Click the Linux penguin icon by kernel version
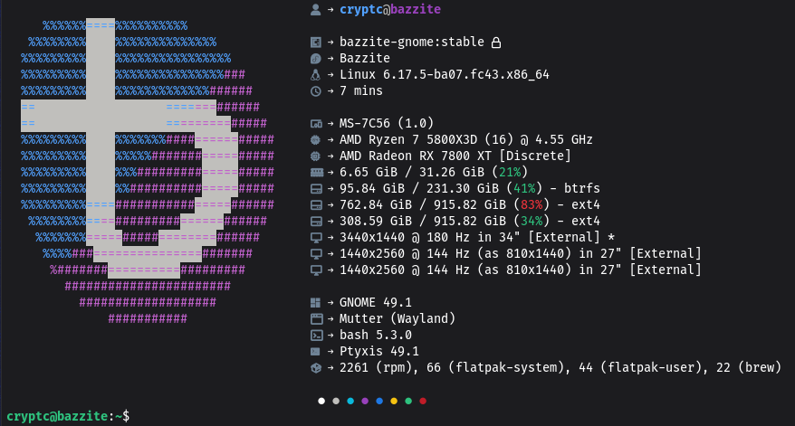Image resolution: width=795 pixels, height=426 pixels. (x=315, y=75)
